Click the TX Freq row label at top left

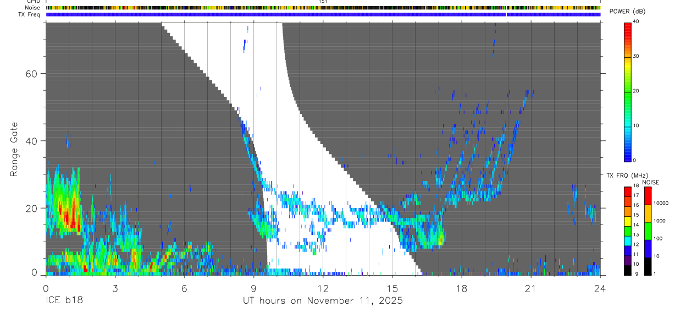click(30, 14)
